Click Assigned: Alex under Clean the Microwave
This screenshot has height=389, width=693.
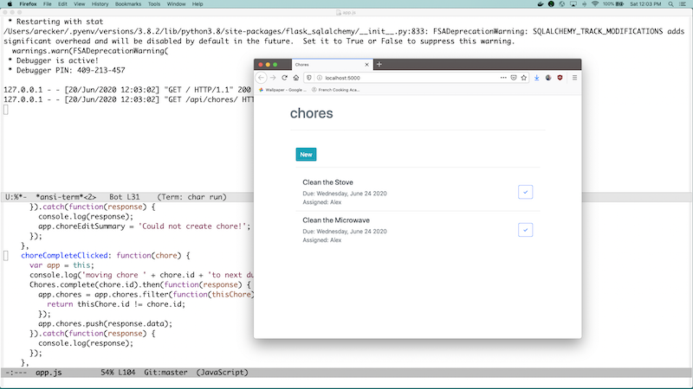[x=321, y=240]
